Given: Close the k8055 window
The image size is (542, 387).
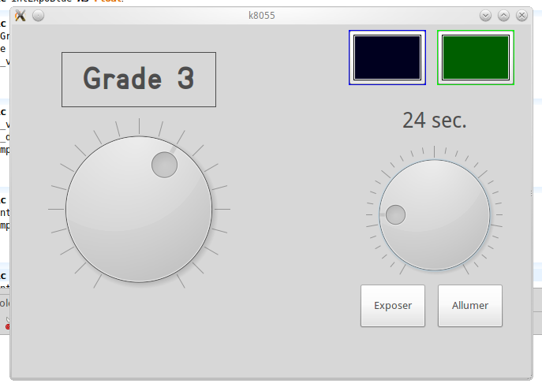Looking at the screenshot, I should point(520,15).
